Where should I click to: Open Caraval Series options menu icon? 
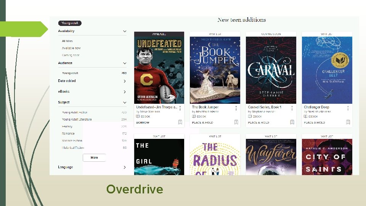(292, 108)
